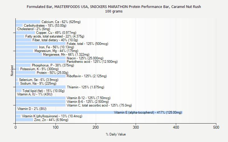Click the Riboflavin bar in the chart
The image size is (228, 142).
(x=40, y=76)
